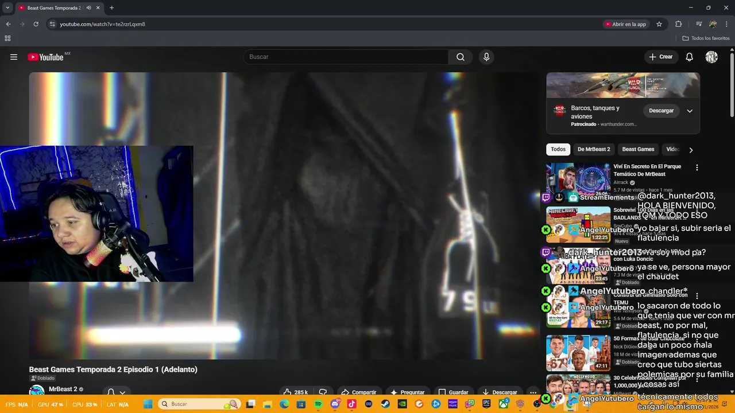The width and height of the screenshot is (735, 413).
Task: Open Spotify from the taskbar
Action: pos(318,404)
